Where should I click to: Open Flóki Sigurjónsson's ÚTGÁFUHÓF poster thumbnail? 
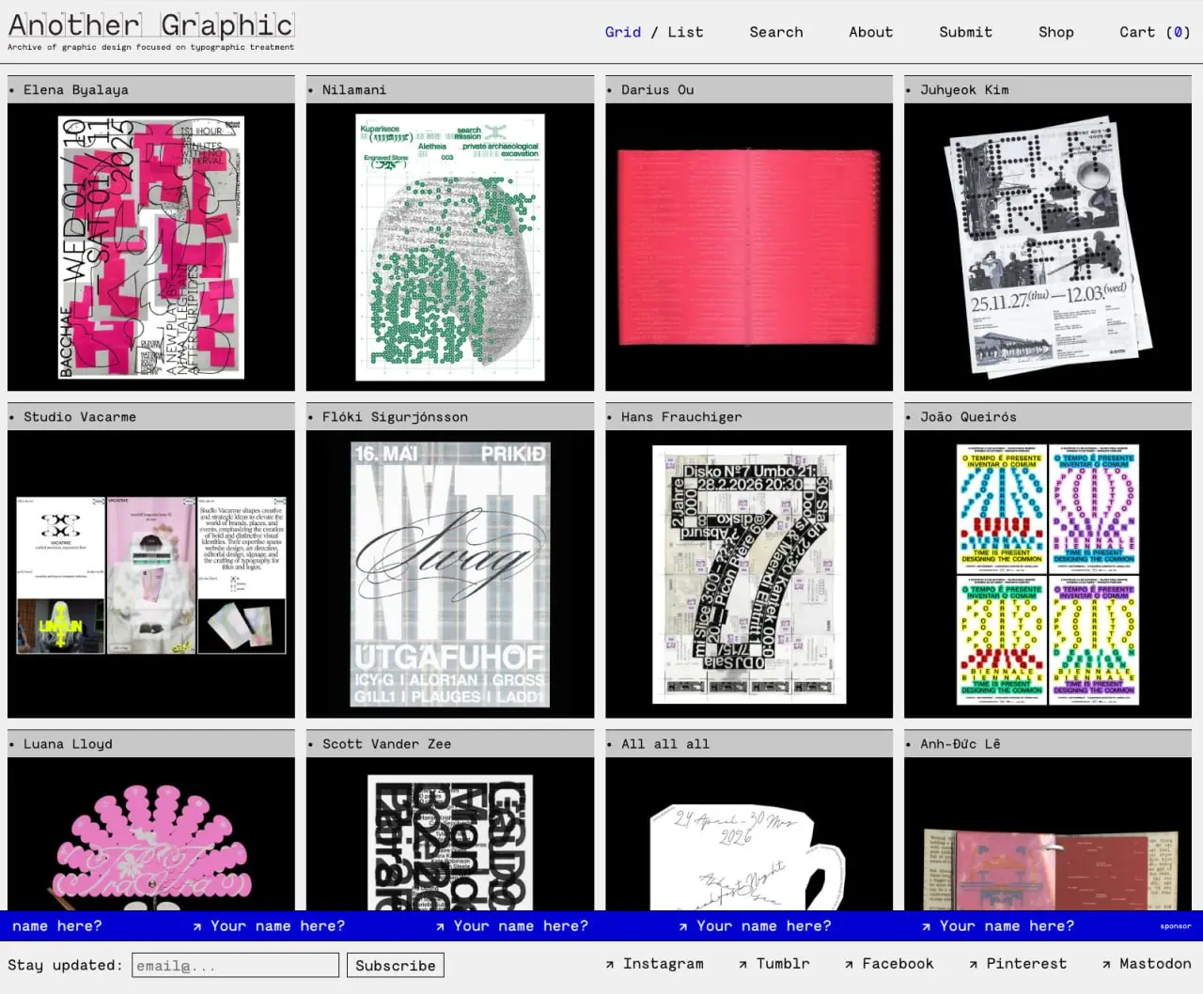[x=450, y=574]
